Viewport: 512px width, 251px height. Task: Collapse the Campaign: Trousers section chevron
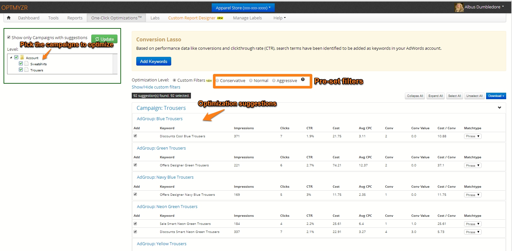(x=499, y=108)
